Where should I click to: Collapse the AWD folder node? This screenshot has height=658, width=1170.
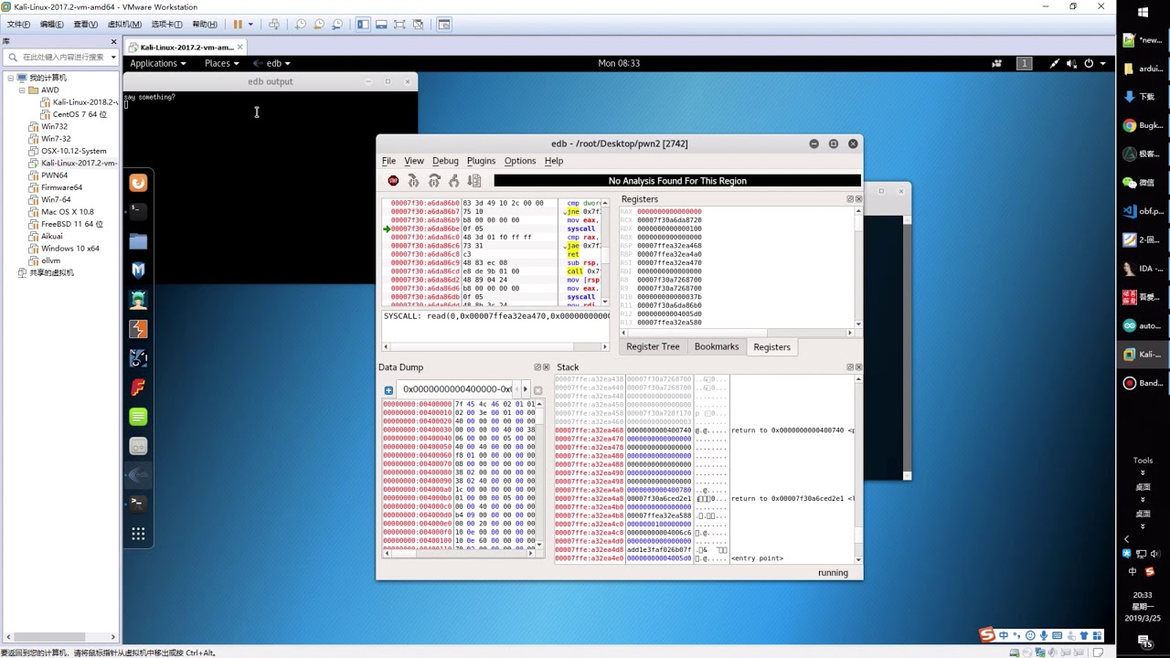[x=22, y=90]
